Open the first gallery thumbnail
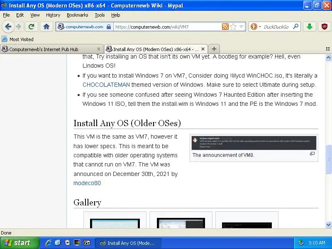Viewport: 332px width, 249px height. (x=115, y=223)
